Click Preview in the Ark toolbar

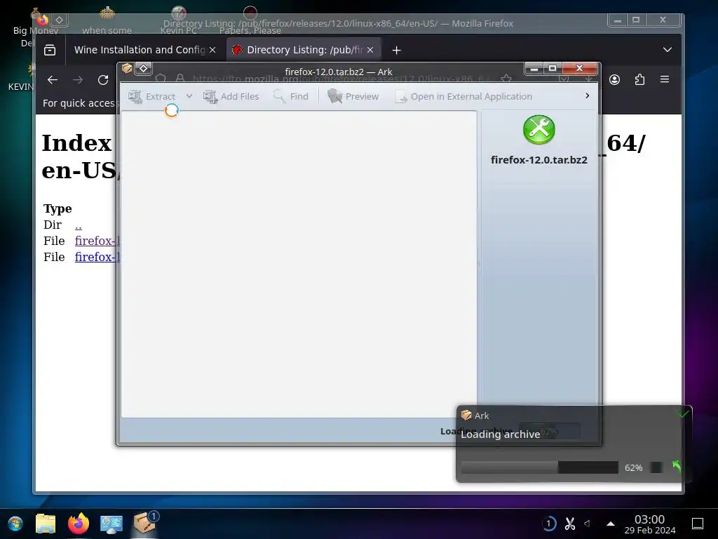pyautogui.click(x=353, y=96)
